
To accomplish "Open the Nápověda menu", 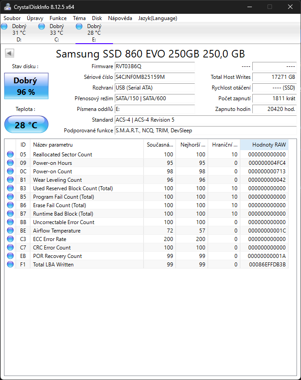I will pyautogui.click(x=120, y=18).
